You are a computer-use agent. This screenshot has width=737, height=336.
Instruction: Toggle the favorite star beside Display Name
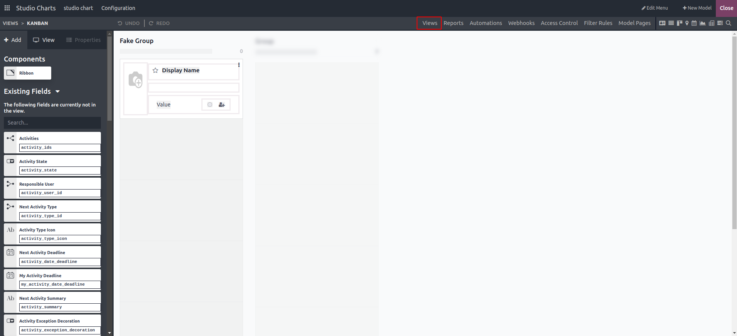pyautogui.click(x=156, y=70)
